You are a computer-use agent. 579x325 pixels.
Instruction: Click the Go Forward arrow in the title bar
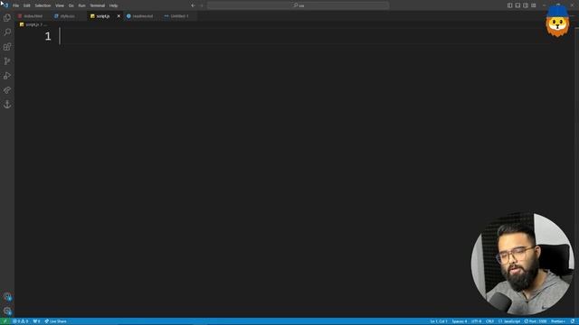[x=202, y=5]
